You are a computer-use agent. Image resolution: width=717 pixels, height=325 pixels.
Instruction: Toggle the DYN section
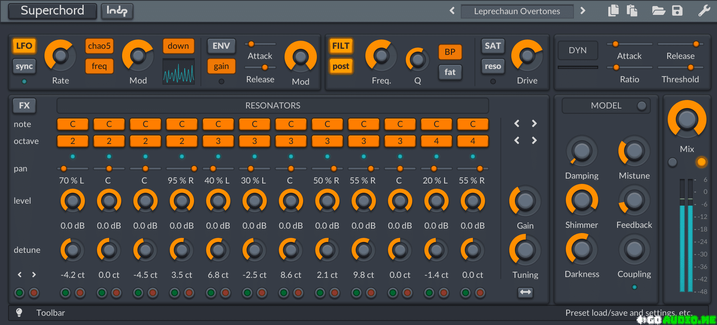pyautogui.click(x=578, y=50)
